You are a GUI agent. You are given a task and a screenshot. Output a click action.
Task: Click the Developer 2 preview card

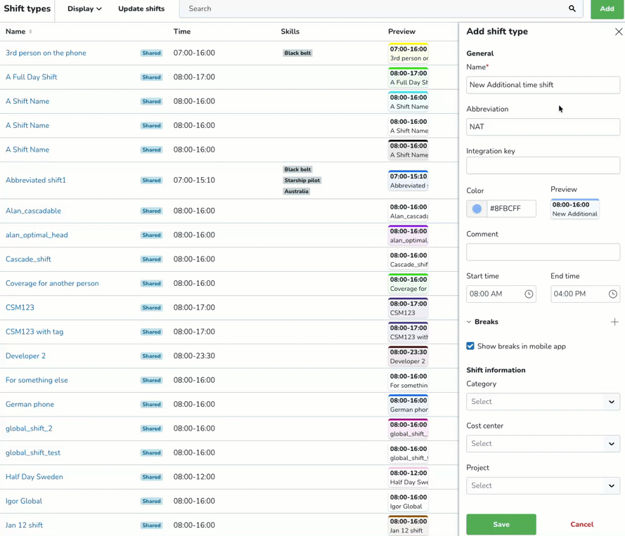click(x=408, y=356)
